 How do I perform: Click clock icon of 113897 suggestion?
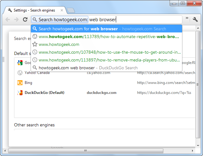coord(35,60)
